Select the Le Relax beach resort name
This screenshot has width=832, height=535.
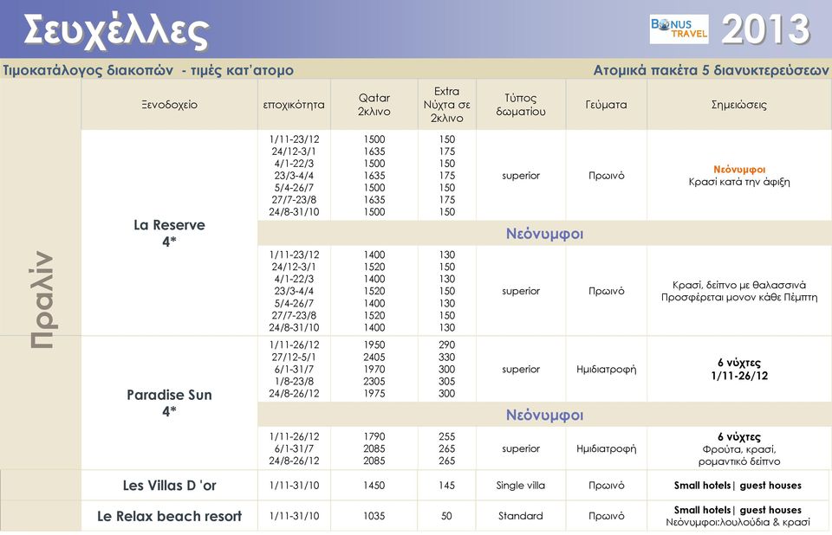(x=169, y=516)
